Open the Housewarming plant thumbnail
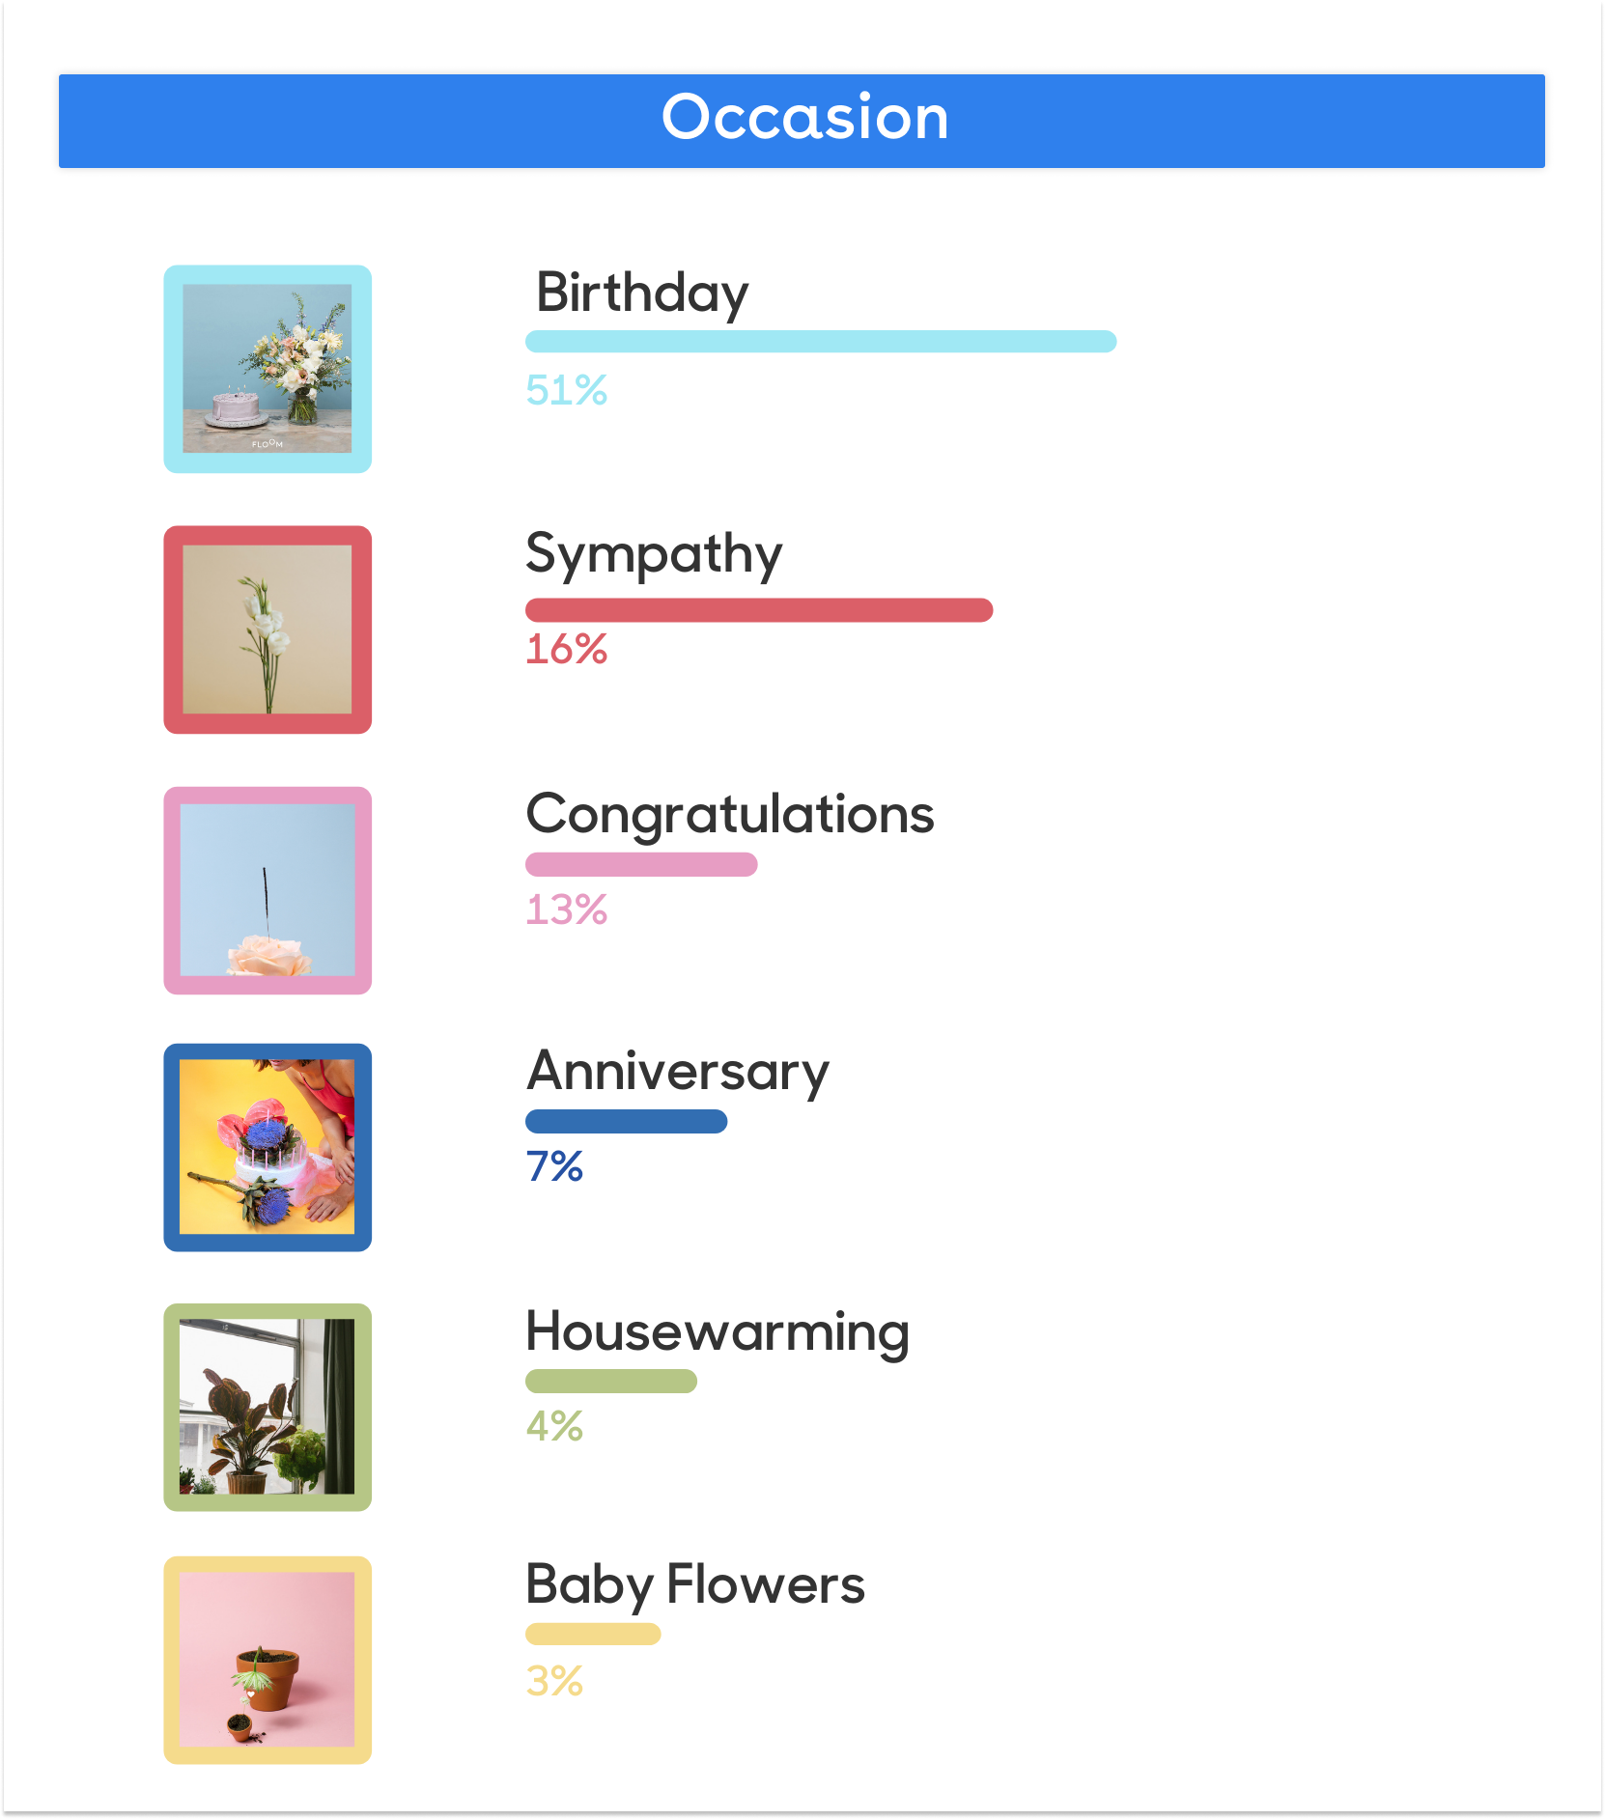 (267, 1407)
